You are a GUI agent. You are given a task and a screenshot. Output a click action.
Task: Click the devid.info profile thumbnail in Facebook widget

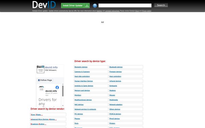coord(40,69)
